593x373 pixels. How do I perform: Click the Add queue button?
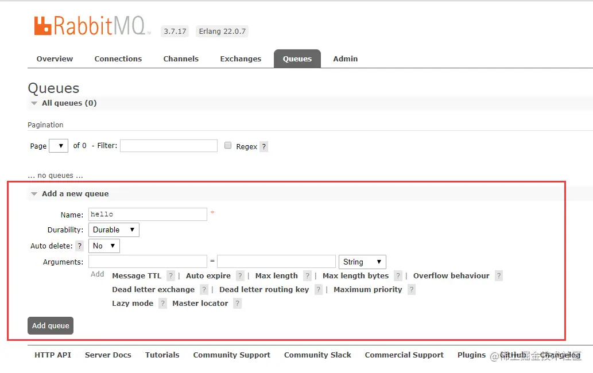click(51, 326)
